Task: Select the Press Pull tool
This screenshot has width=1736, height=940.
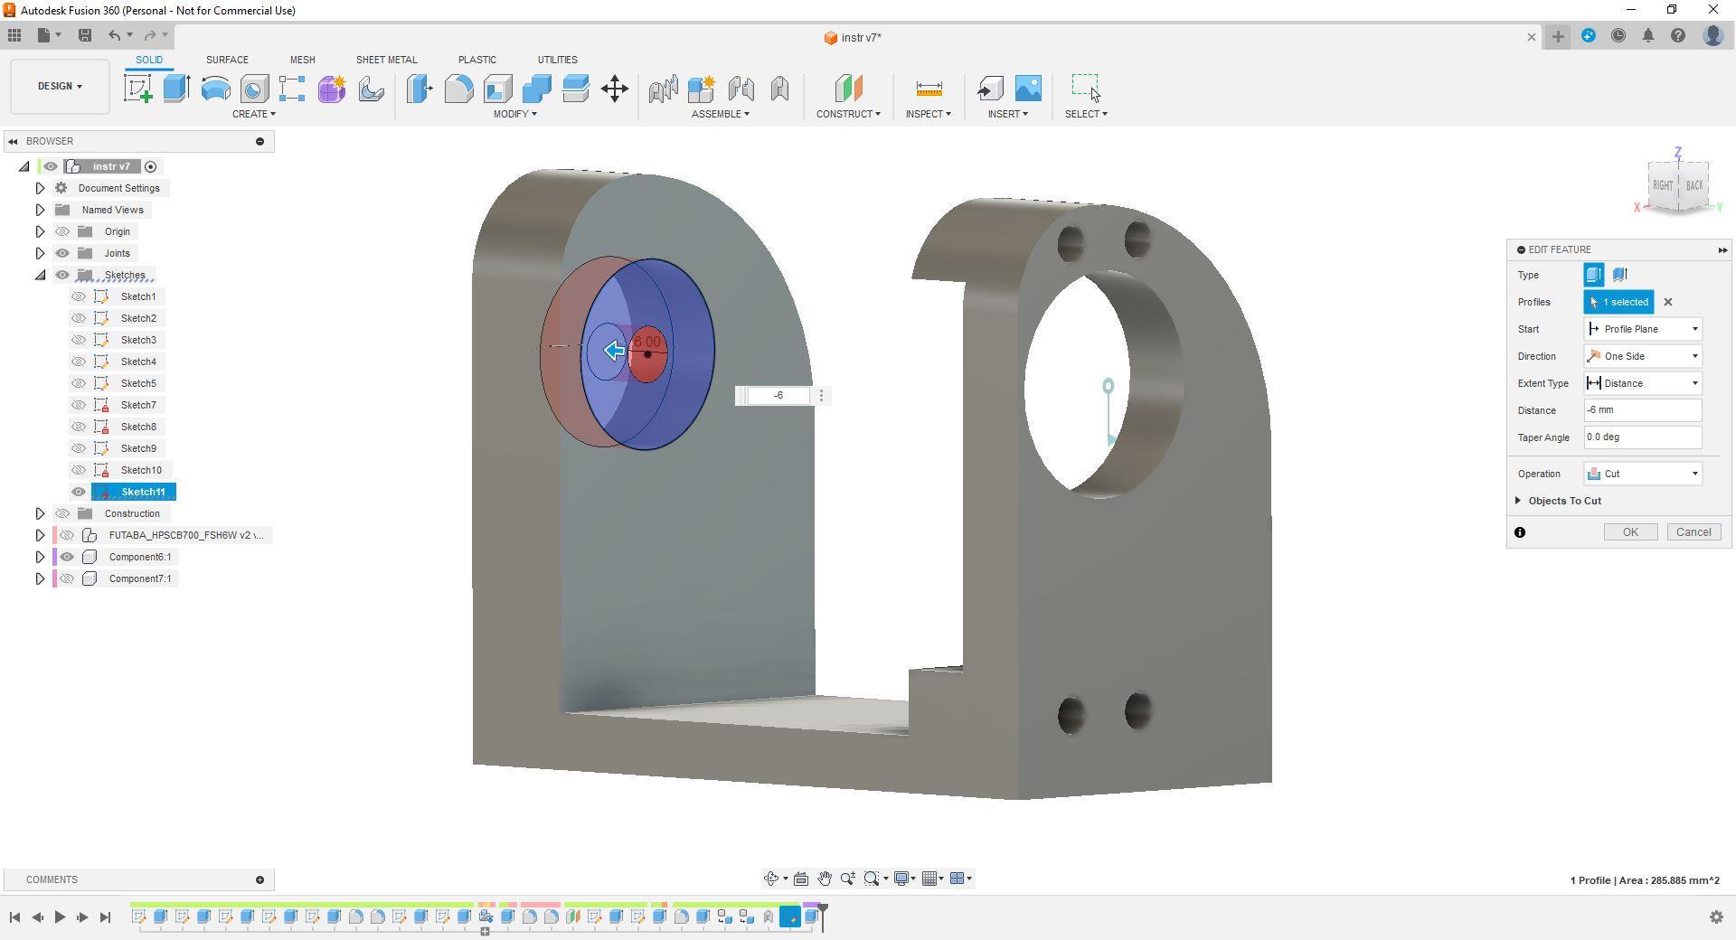Action: point(420,89)
